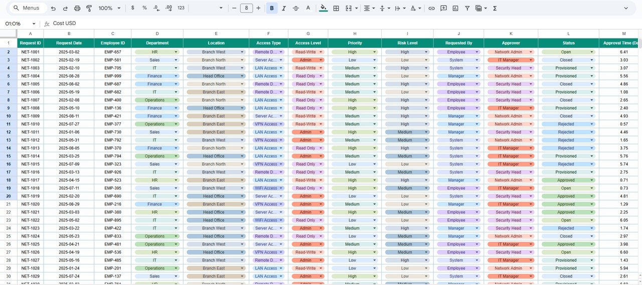Insert a link with the chain icon
The width and height of the screenshot is (642, 285).
point(431,8)
